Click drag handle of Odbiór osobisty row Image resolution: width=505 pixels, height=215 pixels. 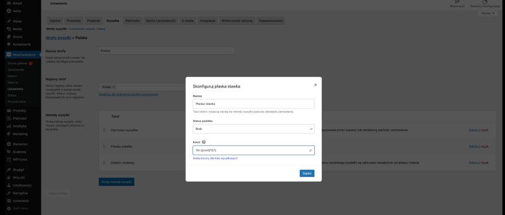coord(105,163)
